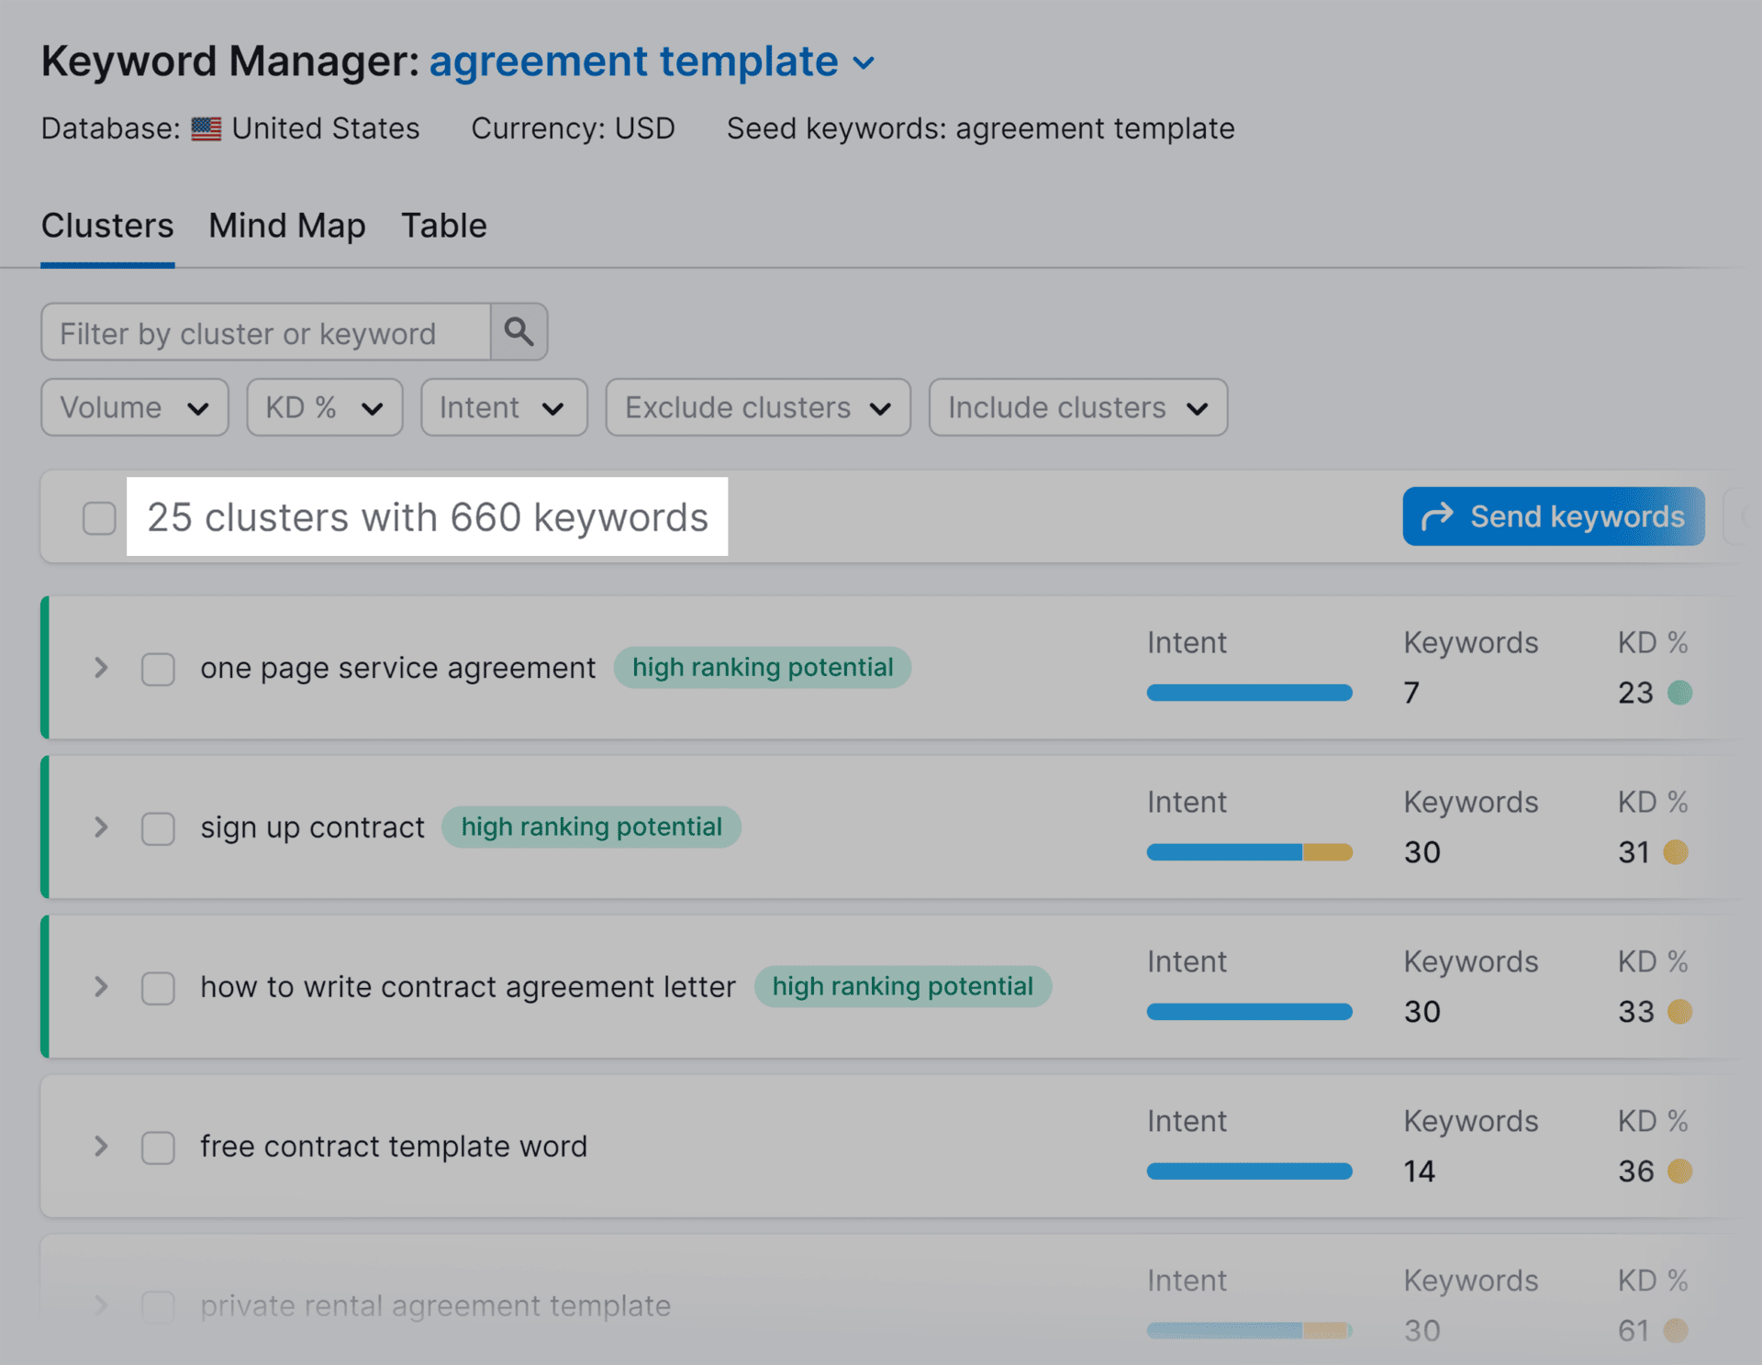Check the sign up contract cluster checkbox
1762x1365 pixels.
pos(158,828)
